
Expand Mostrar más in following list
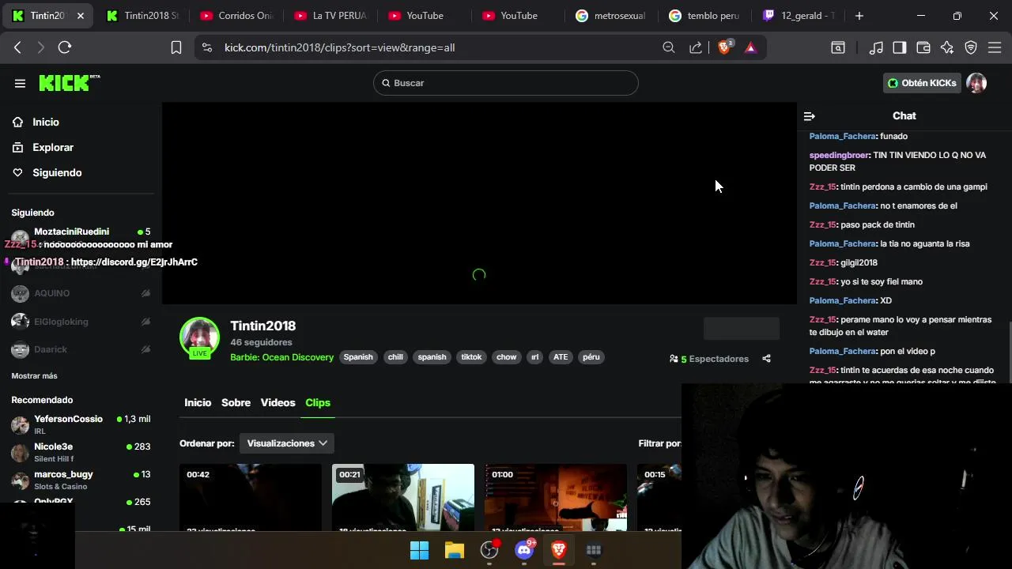click(x=34, y=375)
